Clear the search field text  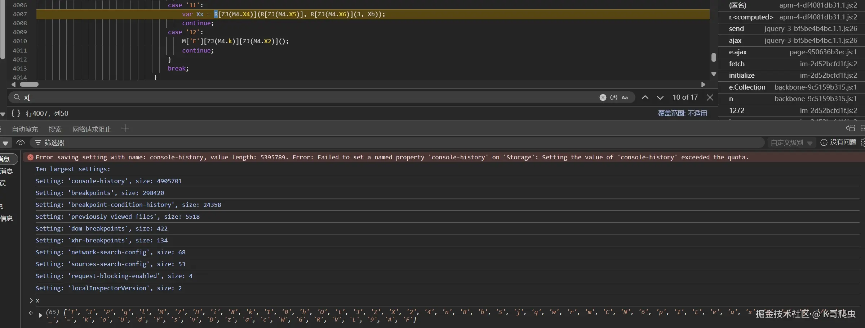(x=603, y=97)
